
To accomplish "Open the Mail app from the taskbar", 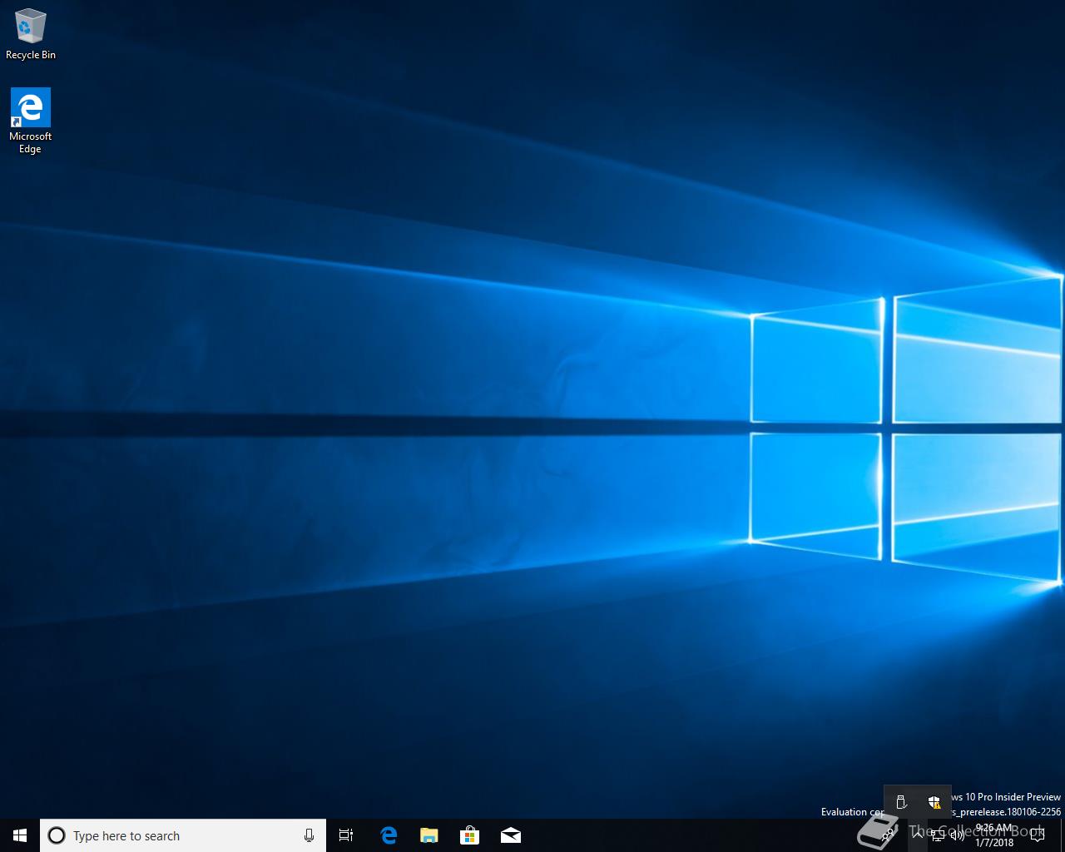I will pos(511,835).
